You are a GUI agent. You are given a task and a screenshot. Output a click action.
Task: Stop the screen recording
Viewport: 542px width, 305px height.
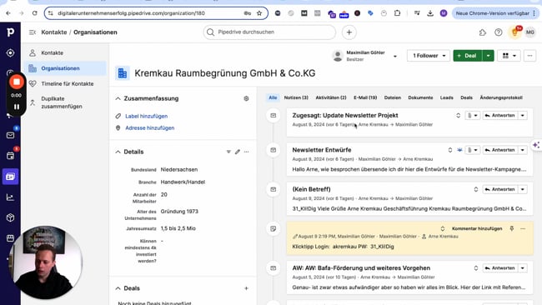click(16, 82)
